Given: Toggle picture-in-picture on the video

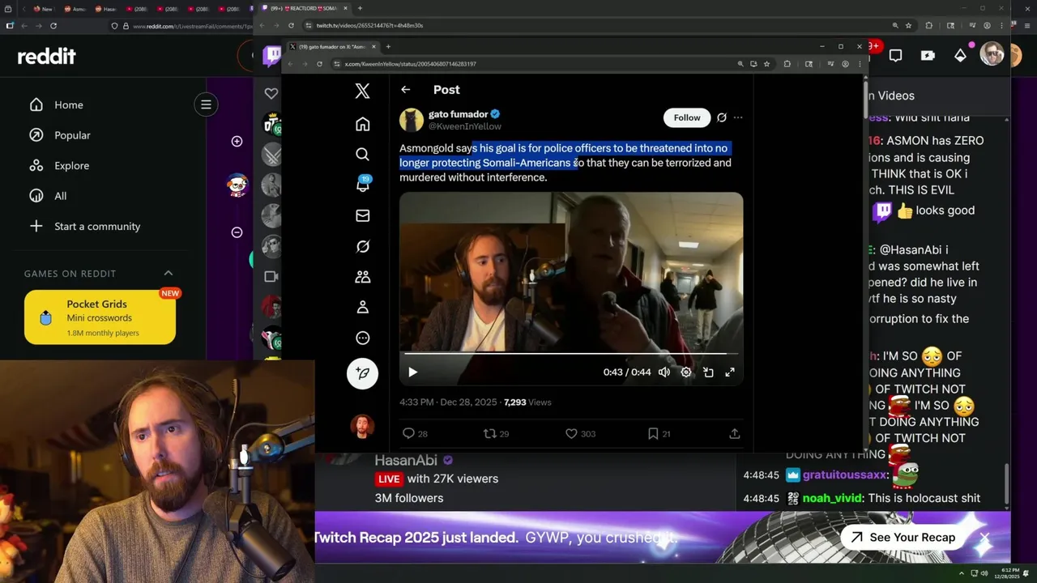Looking at the screenshot, I should [x=708, y=372].
